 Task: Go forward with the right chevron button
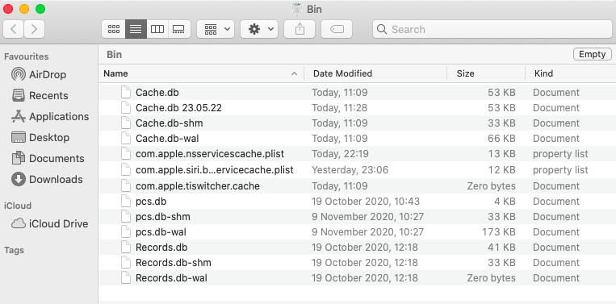point(34,29)
